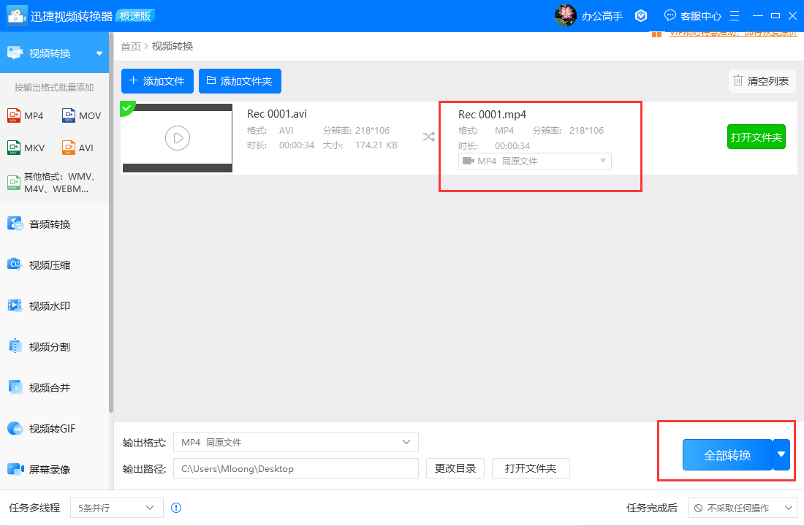Open the 音频转换 sidebar item
The height and width of the screenshot is (526, 804).
(50, 224)
